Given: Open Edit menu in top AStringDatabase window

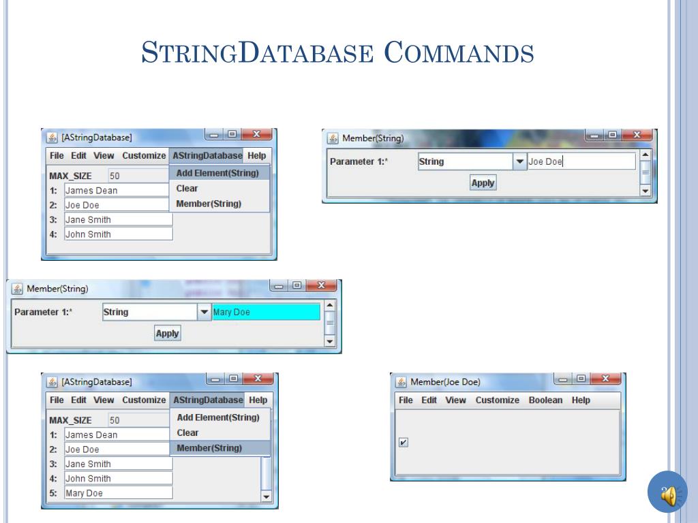Looking at the screenshot, I should [x=79, y=156].
